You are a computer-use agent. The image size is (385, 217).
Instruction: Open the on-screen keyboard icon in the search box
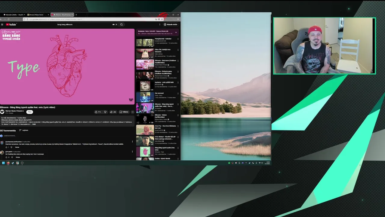113,24
